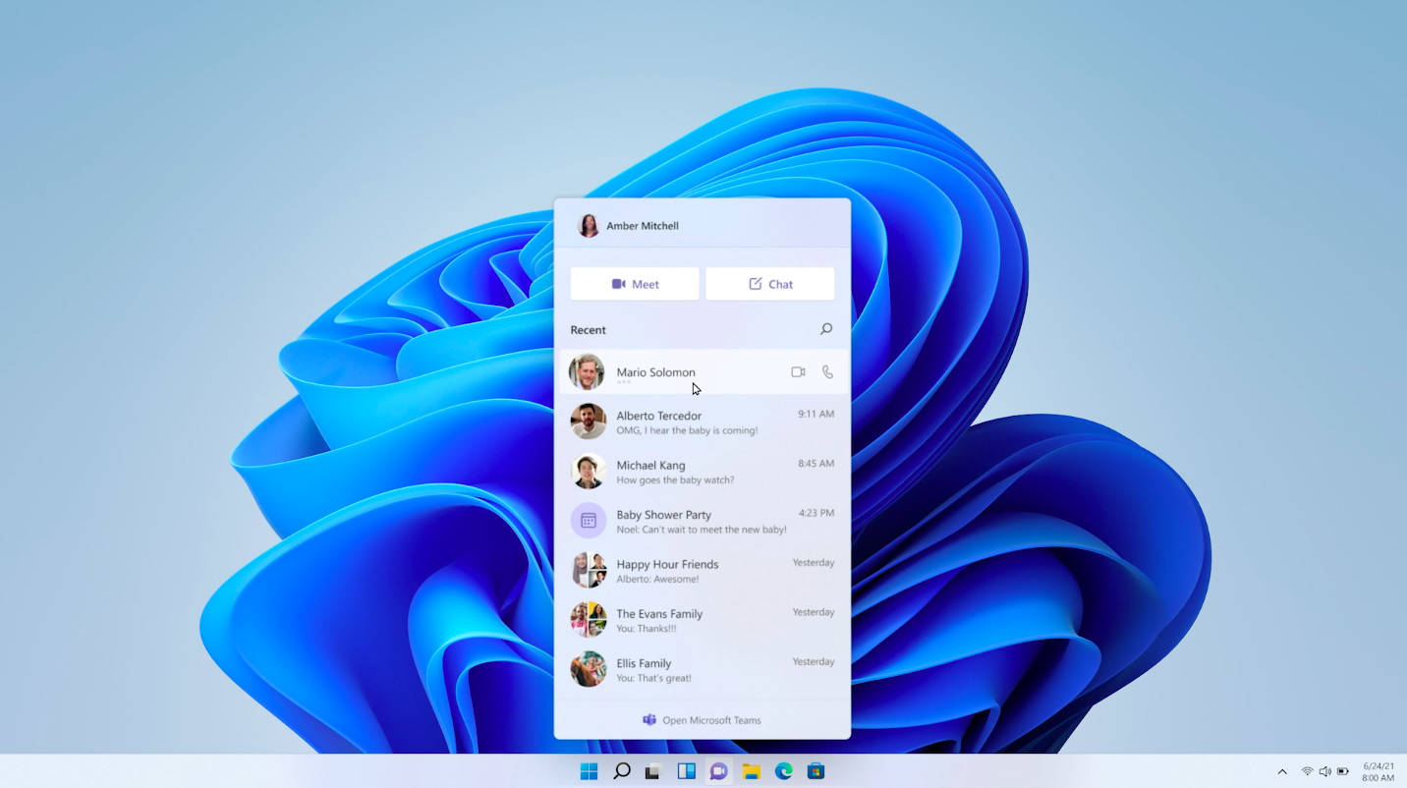Open taskbar Search
This screenshot has width=1407, height=788.
621,771
